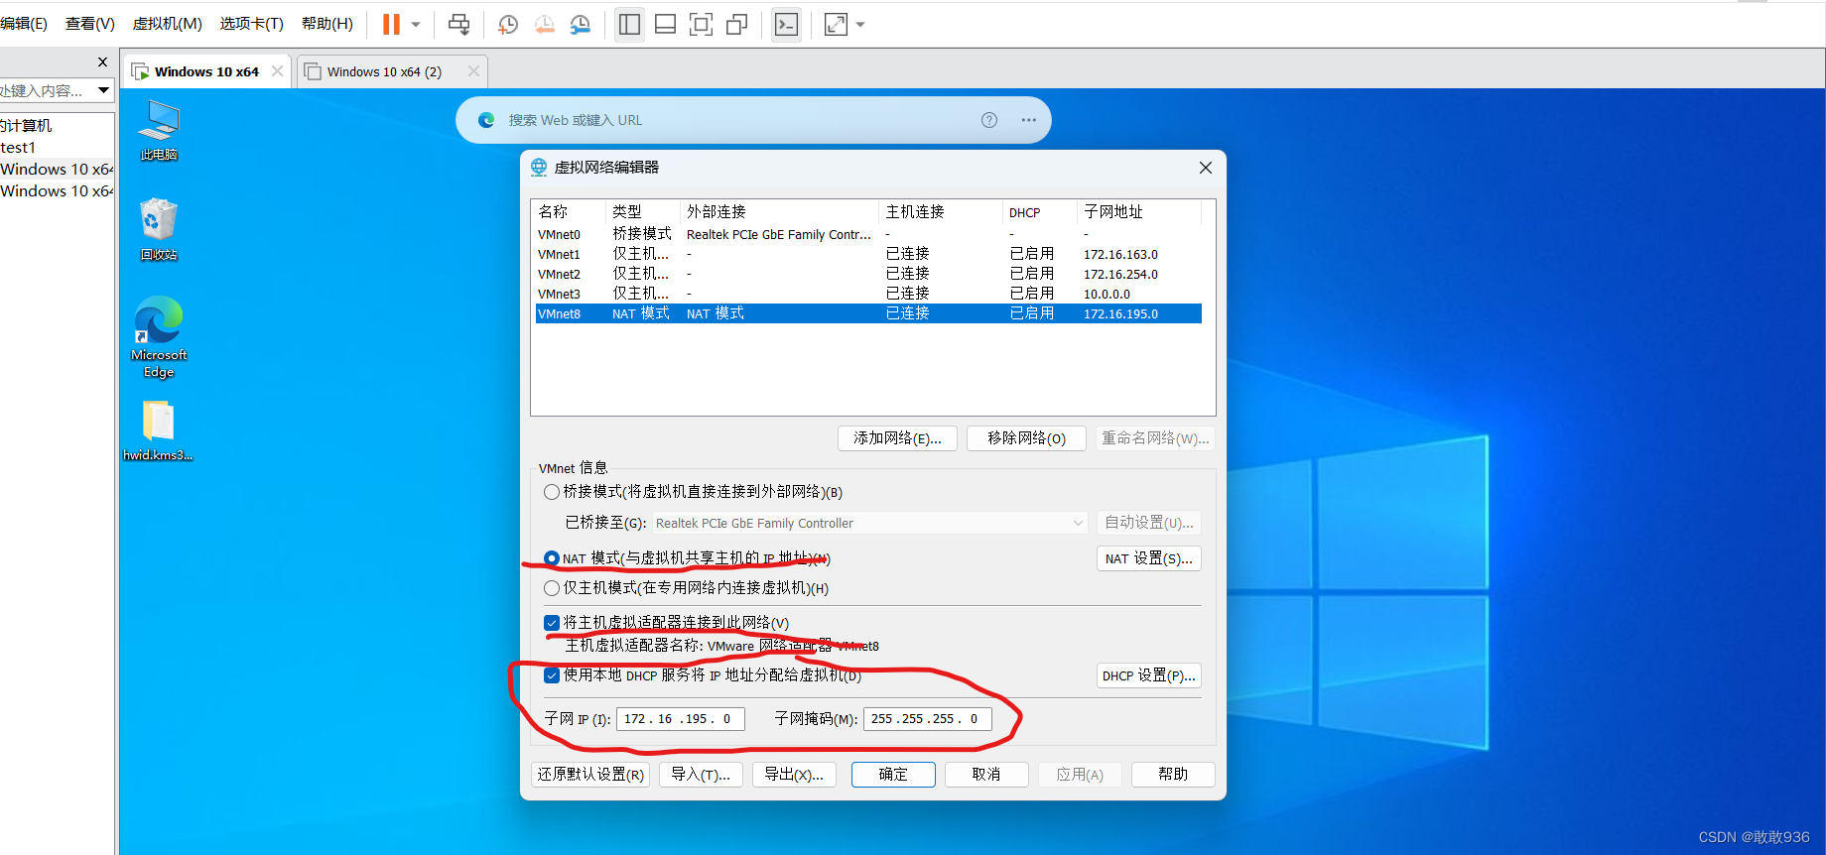Viewport: 1826px width, 855px height.
Task: Select the VMnet8 NAT row
Action: 868,313
